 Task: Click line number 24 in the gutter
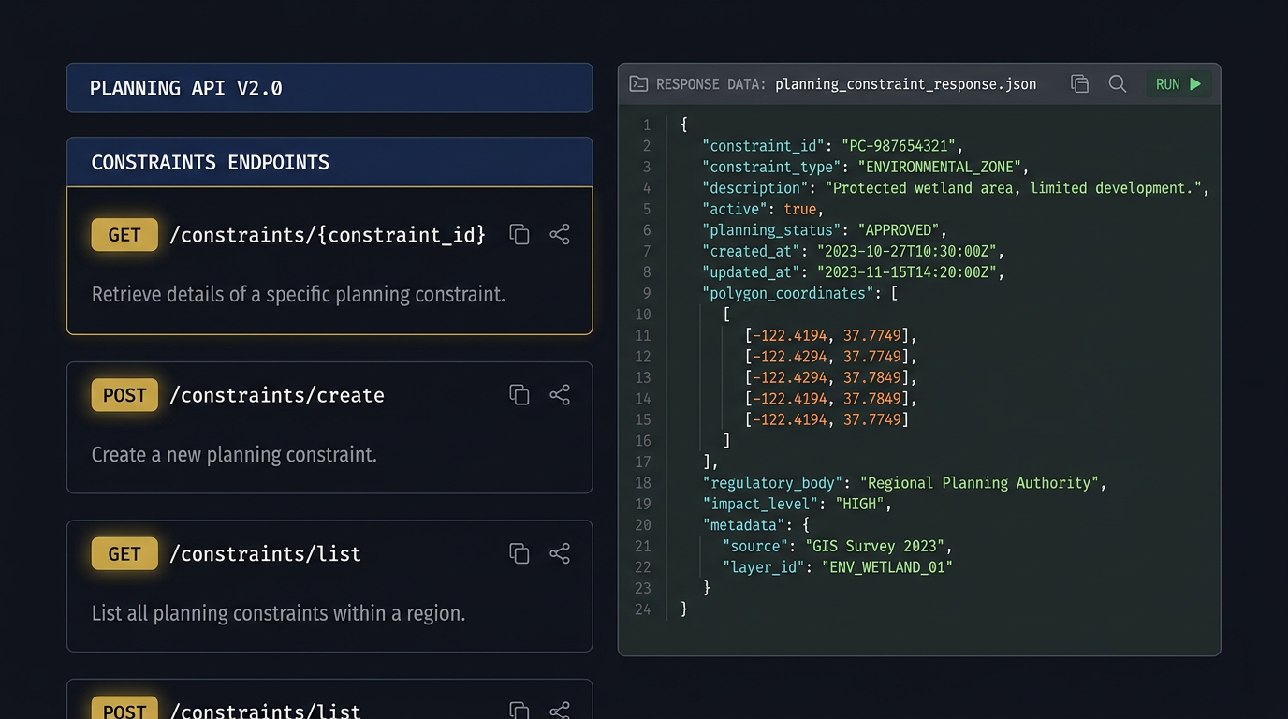click(x=642, y=609)
